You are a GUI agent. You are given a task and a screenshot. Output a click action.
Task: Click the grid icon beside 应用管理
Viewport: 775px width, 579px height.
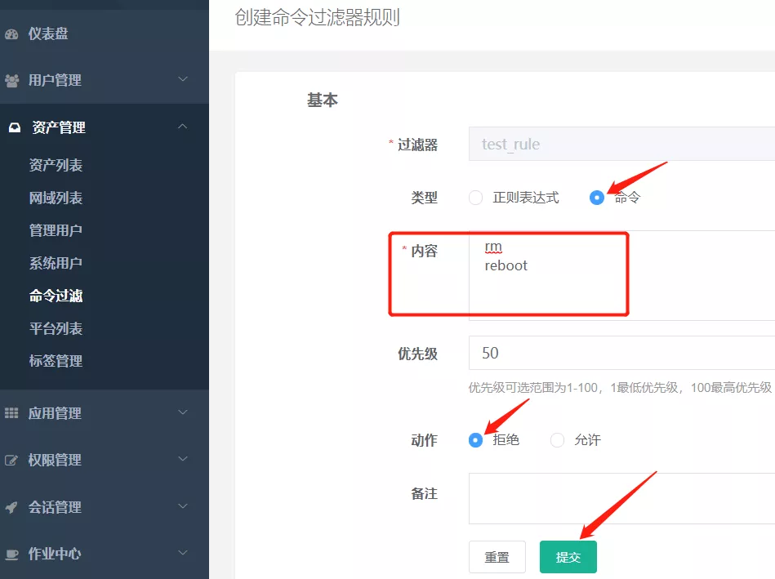pos(11,413)
